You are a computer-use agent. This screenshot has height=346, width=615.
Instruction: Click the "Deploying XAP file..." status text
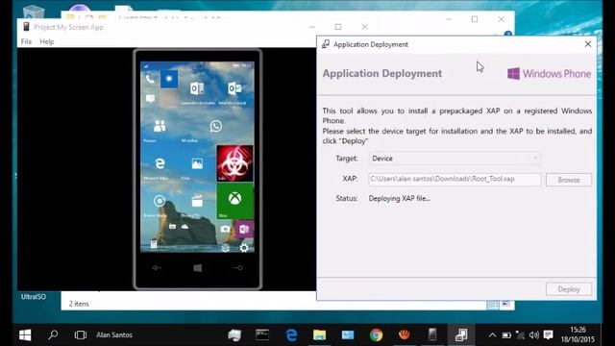[x=400, y=199]
